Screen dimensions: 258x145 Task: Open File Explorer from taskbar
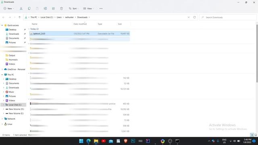[x=96, y=141]
